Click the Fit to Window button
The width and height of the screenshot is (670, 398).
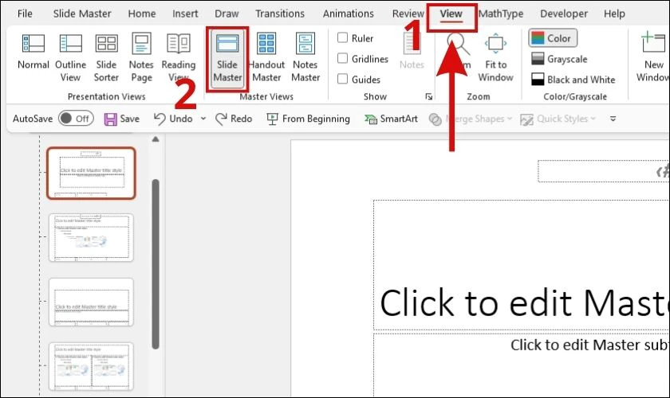pos(495,58)
